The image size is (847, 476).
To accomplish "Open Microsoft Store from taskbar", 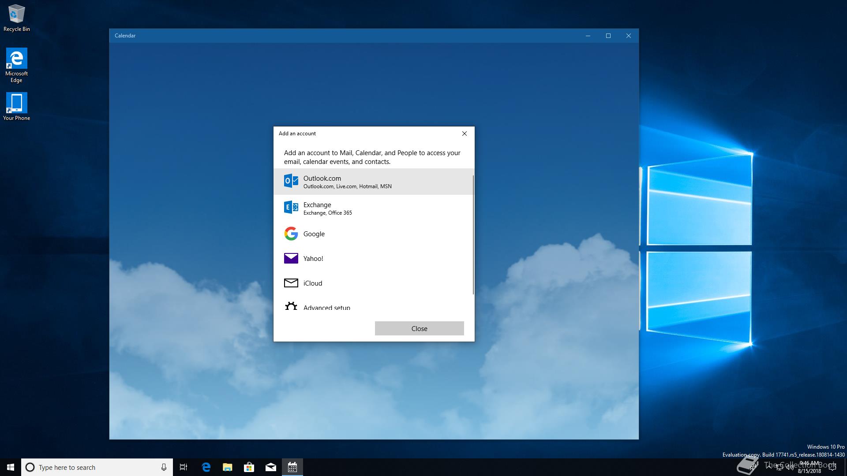I will (x=249, y=467).
